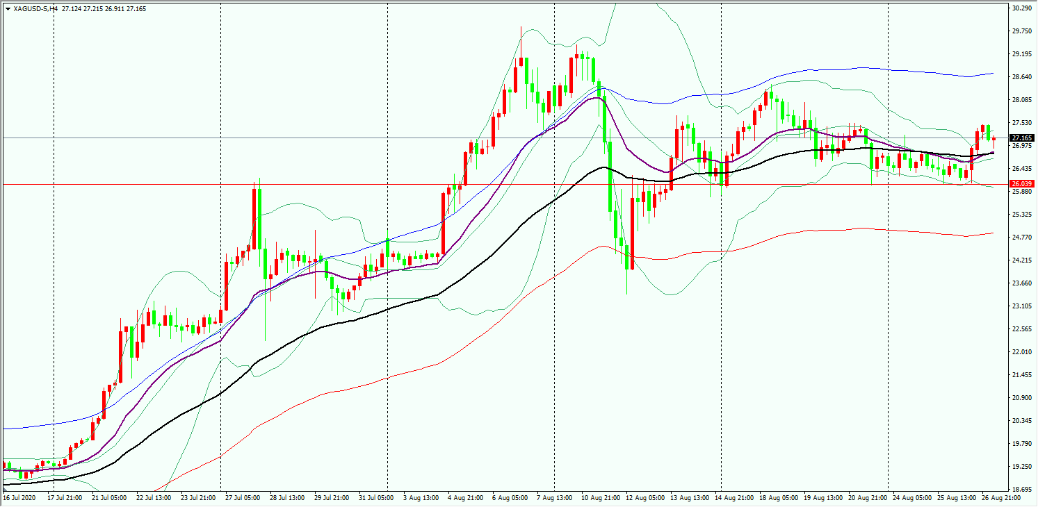Click the 29 Jul 21:00 time label

pyautogui.click(x=331, y=498)
